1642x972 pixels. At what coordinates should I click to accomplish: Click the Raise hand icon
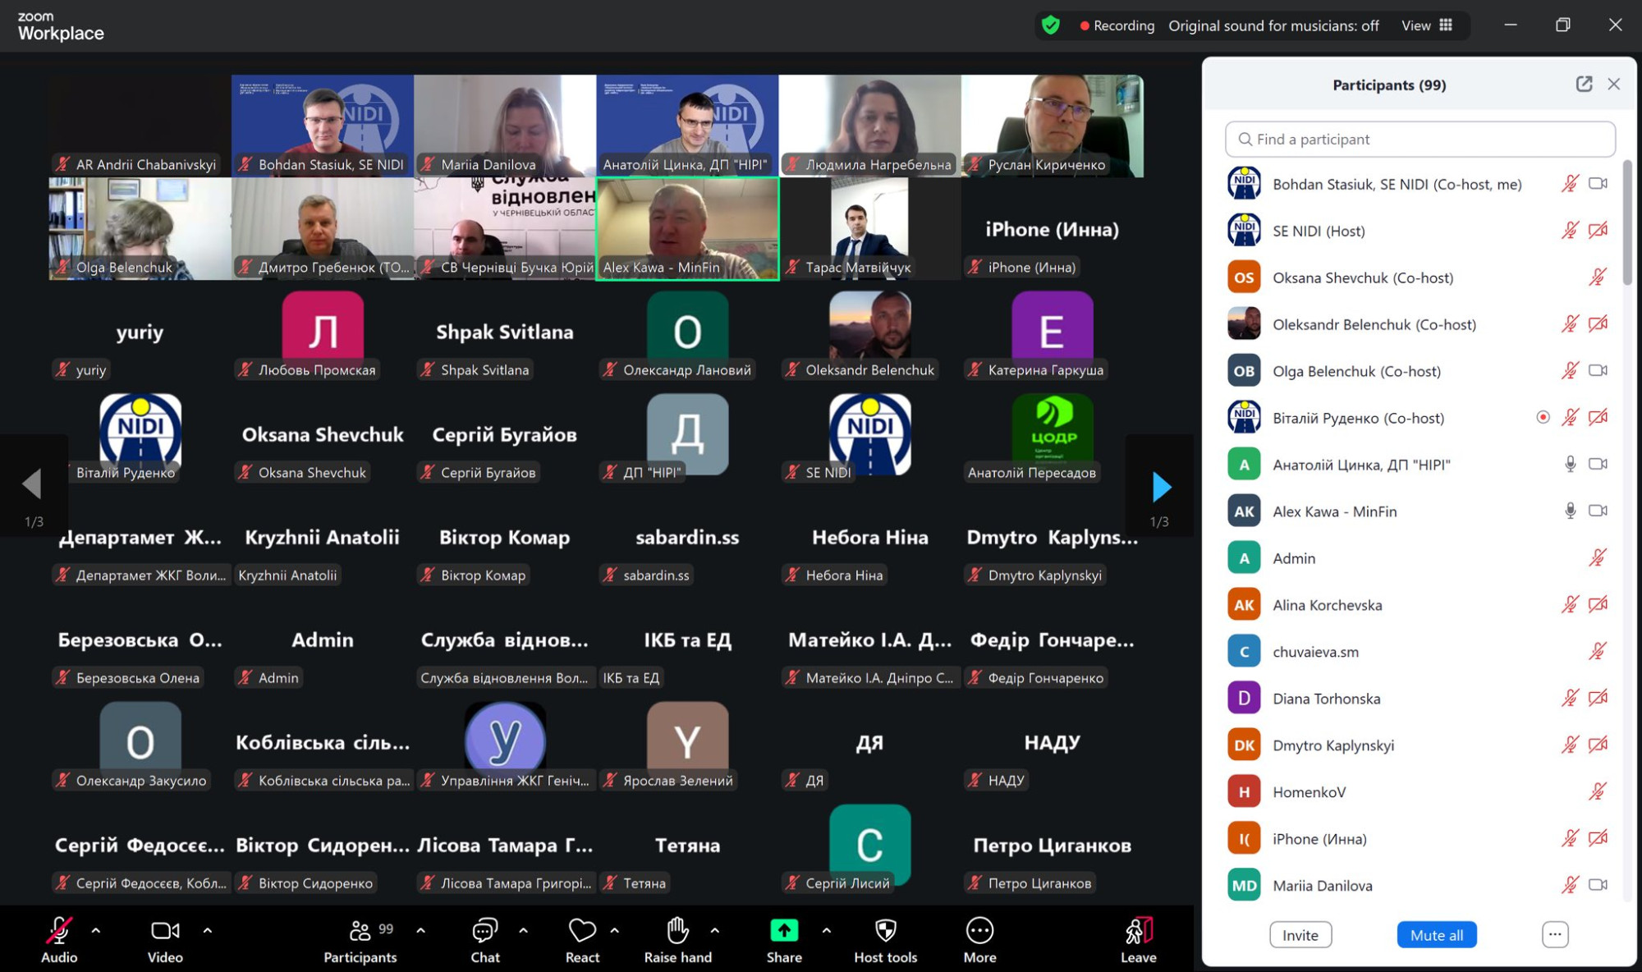click(x=677, y=931)
